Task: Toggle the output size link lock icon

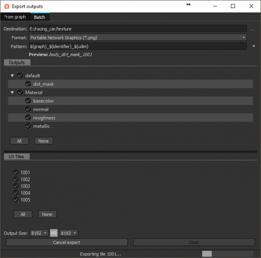Action: pos(54,233)
